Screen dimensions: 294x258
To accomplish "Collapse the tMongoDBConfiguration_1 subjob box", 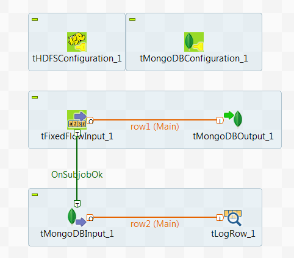I will tap(132, 19).
